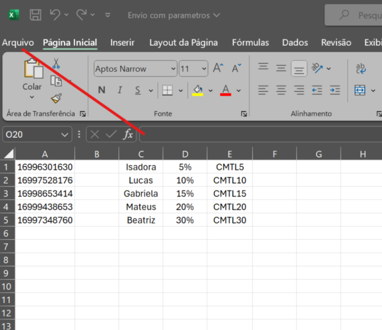This screenshot has height=330, width=382.
Task: Open the Revisão tab
Action: point(336,42)
